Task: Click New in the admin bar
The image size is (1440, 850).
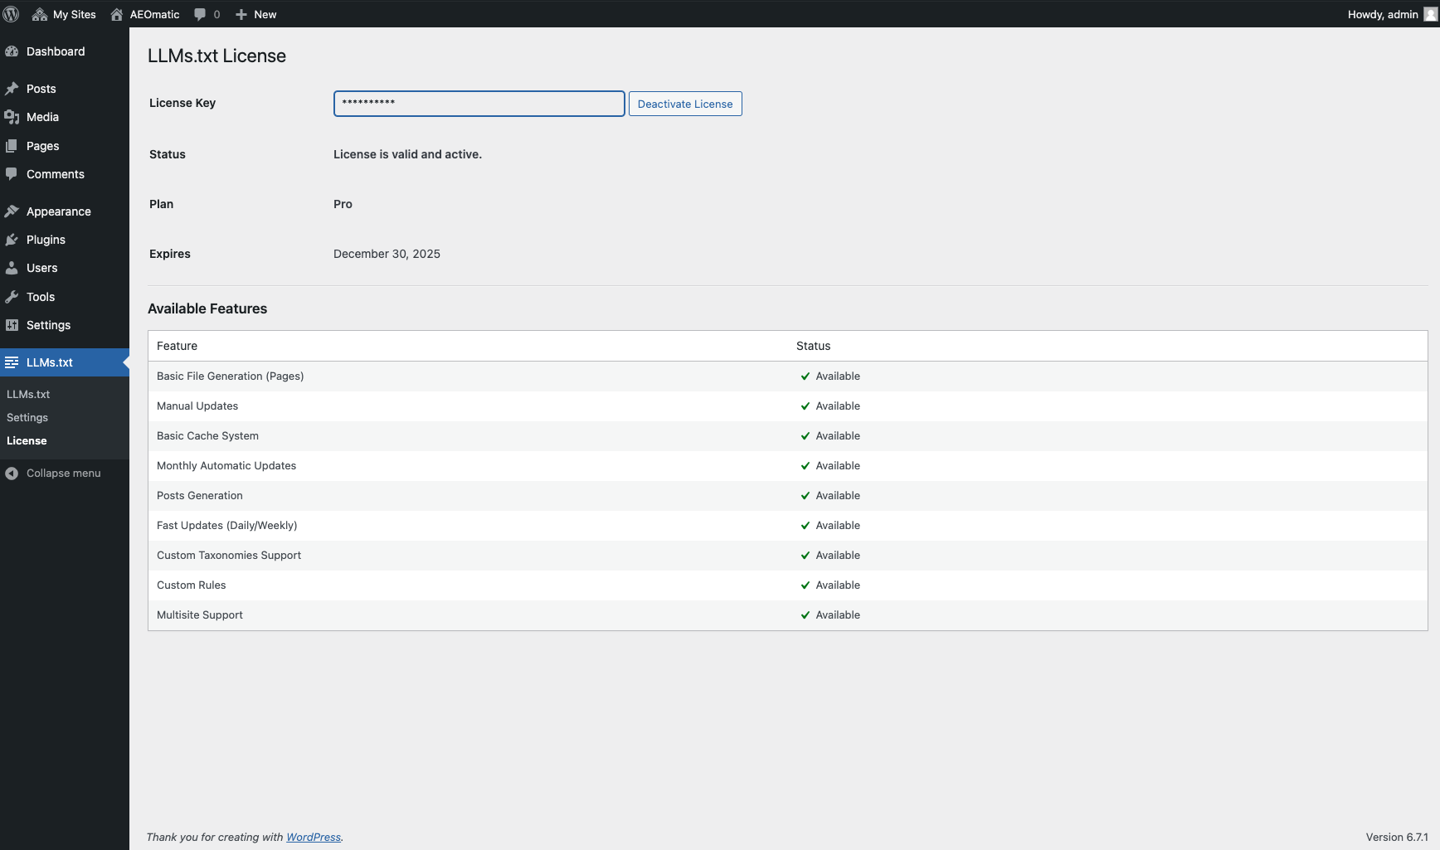Action: (265, 14)
